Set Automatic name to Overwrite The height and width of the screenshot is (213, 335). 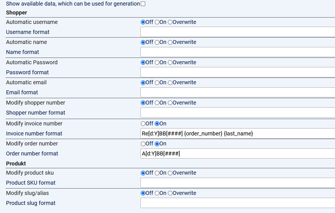click(170, 42)
